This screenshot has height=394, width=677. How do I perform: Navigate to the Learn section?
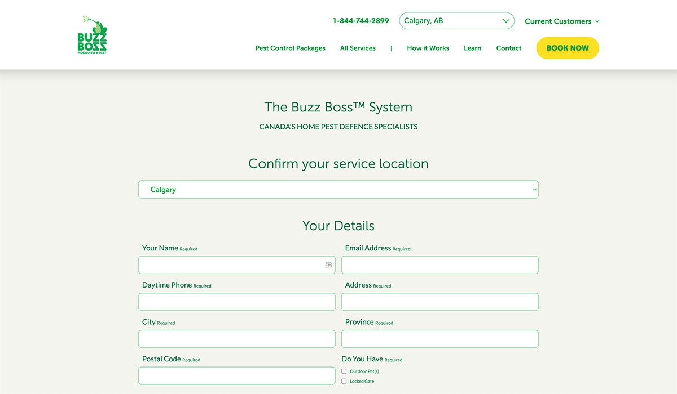pyautogui.click(x=472, y=48)
